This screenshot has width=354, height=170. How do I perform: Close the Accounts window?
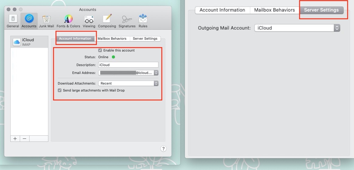coord(9,9)
